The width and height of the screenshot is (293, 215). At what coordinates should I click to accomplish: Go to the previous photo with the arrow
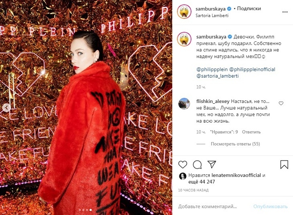coord(7,108)
